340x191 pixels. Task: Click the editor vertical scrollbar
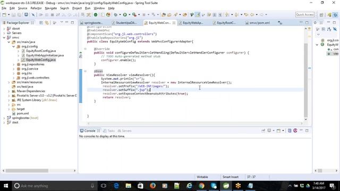click(x=306, y=80)
